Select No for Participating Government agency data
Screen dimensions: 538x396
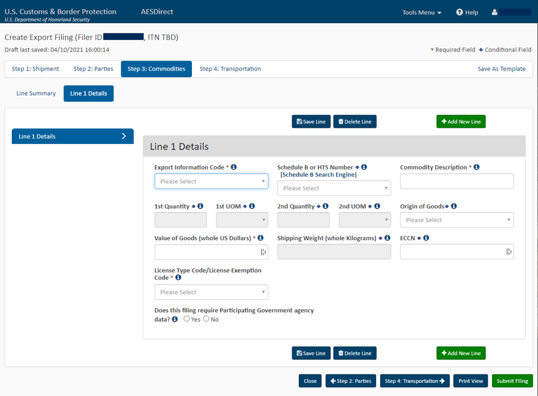pyautogui.click(x=206, y=319)
